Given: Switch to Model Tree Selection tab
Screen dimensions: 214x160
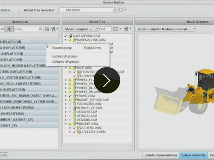Looking at the screenshot, I should pyautogui.click(x=39, y=10).
